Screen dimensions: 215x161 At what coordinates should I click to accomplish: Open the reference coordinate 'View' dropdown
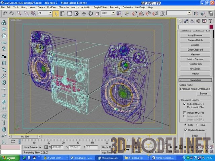(108, 13)
